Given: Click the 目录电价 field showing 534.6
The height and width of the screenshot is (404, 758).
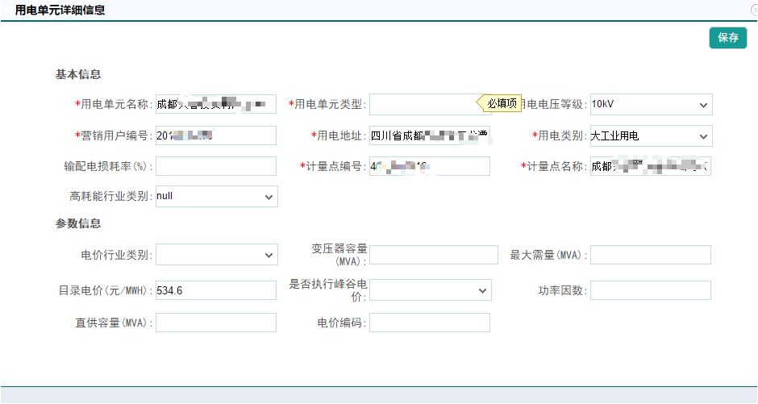Looking at the screenshot, I should (x=215, y=290).
